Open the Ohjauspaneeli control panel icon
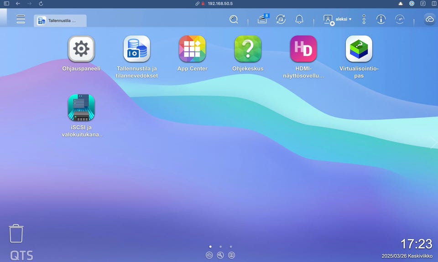This screenshot has height=262, width=438. point(81,49)
